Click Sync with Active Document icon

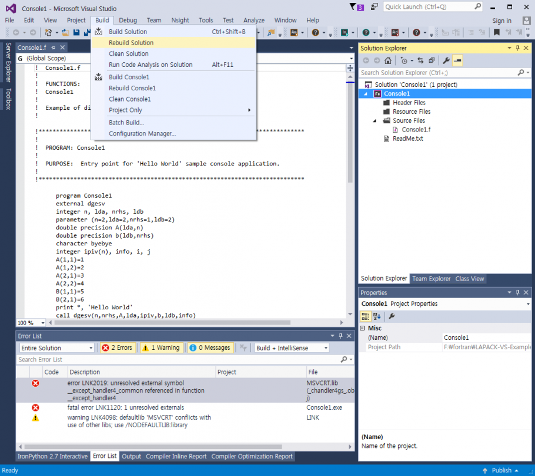420,60
